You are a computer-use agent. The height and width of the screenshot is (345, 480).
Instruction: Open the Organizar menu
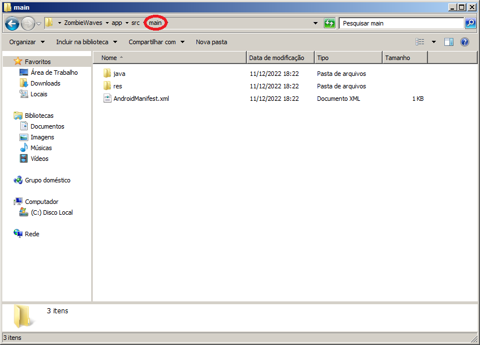coord(27,42)
